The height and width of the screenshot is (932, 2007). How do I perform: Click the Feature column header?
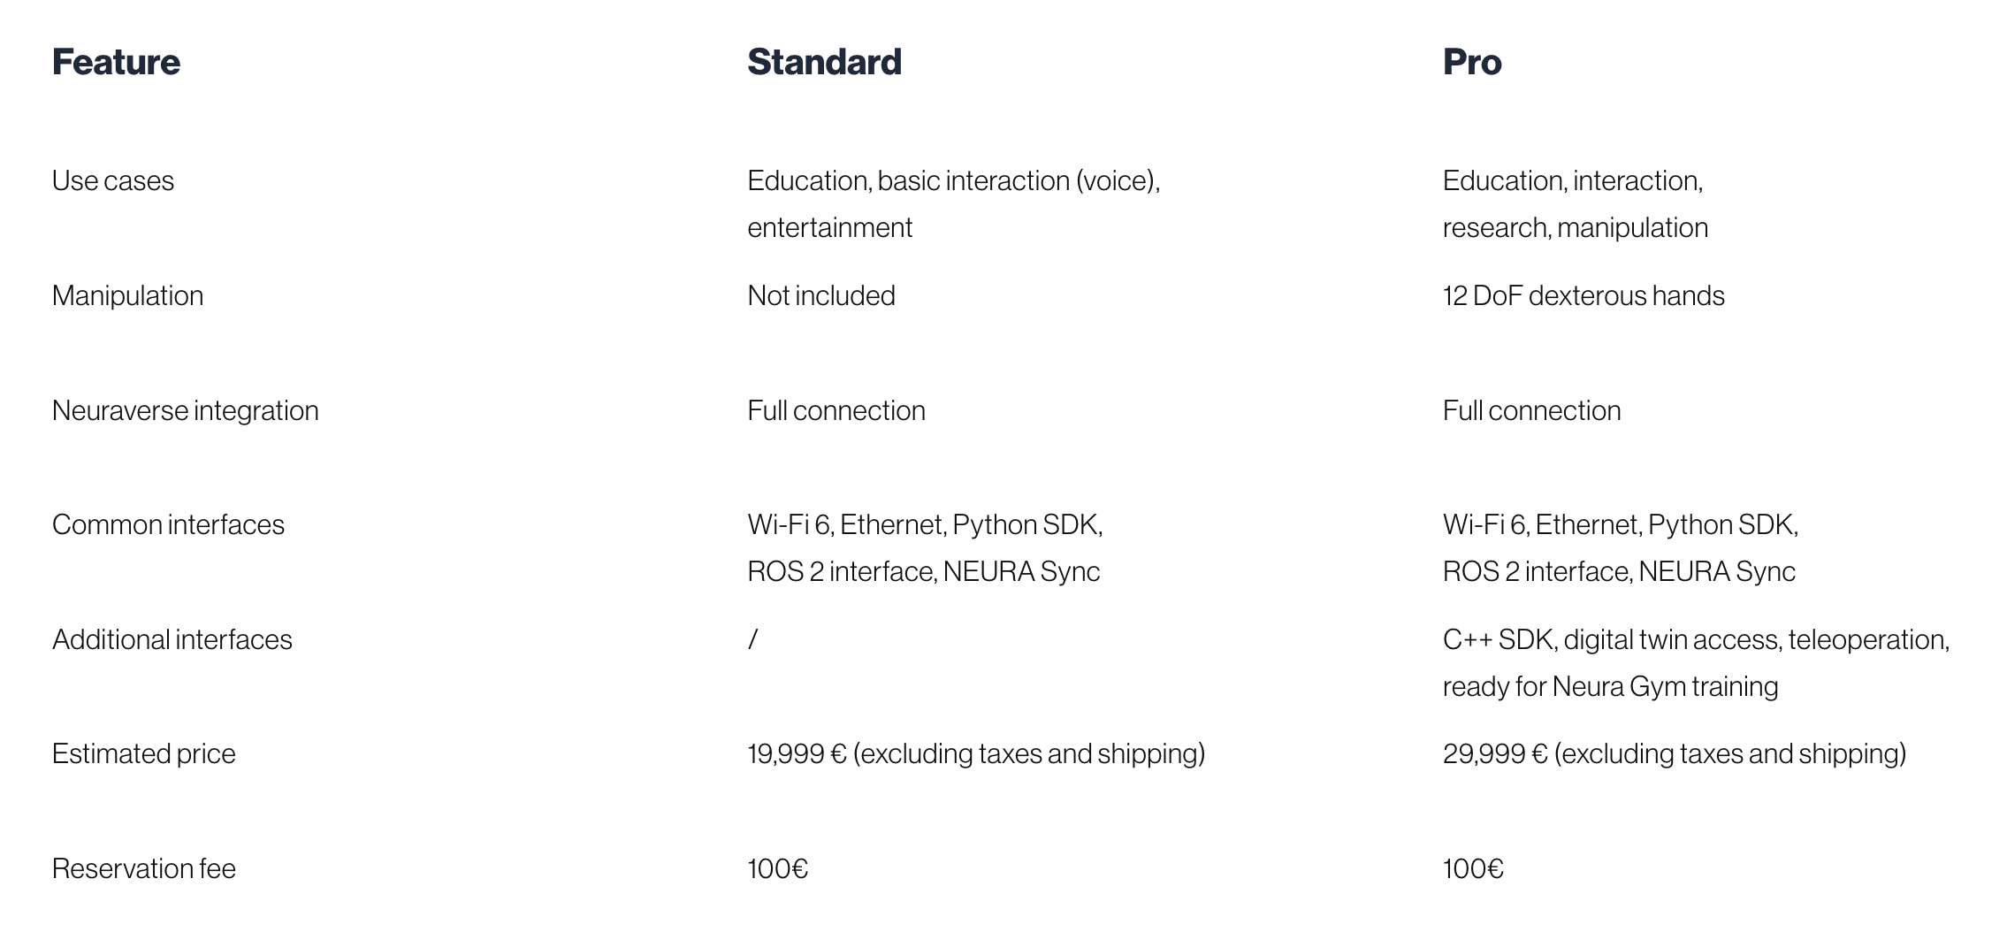pos(116,62)
